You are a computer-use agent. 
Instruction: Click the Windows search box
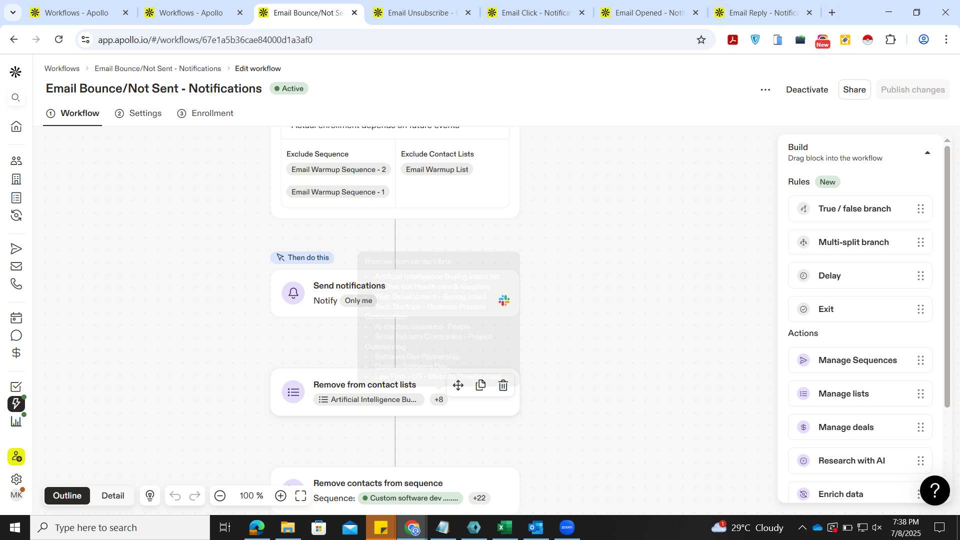120,527
